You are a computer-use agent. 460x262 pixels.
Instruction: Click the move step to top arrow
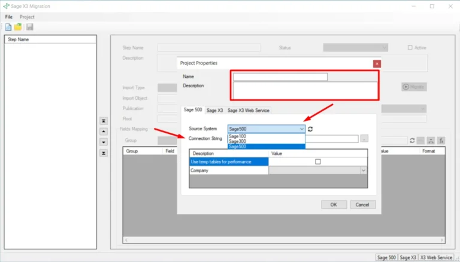(104, 121)
